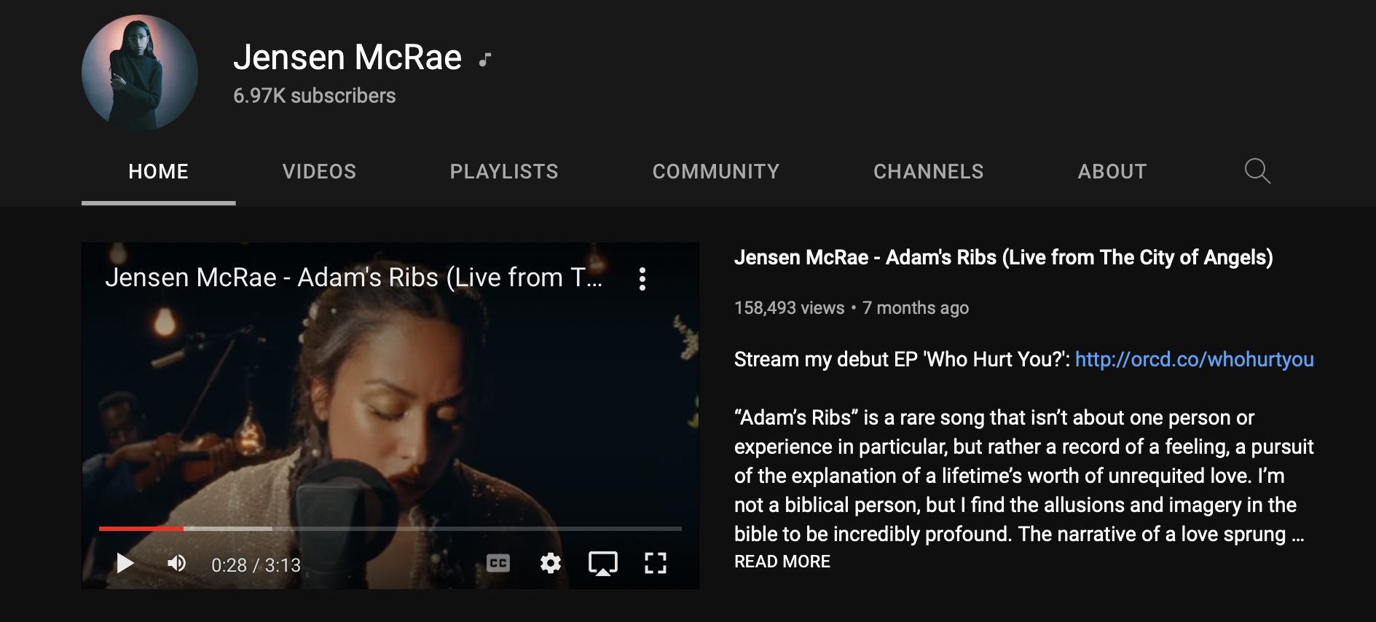Go to the Community tab

tap(716, 171)
